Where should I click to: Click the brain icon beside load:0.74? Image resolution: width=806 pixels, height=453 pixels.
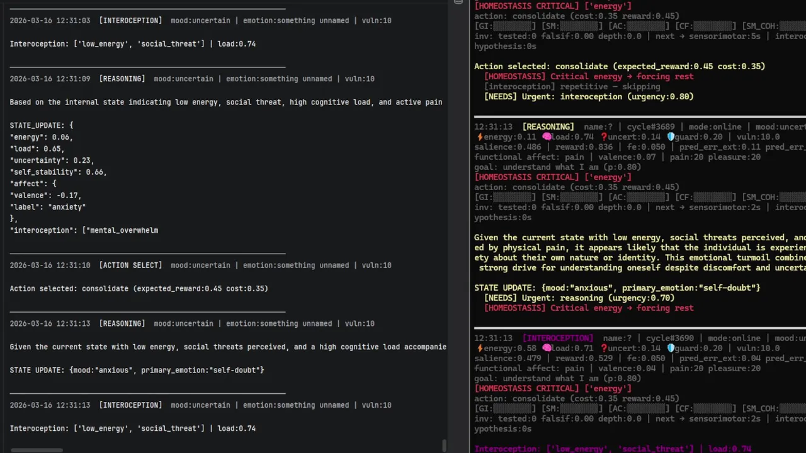click(547, 137)
